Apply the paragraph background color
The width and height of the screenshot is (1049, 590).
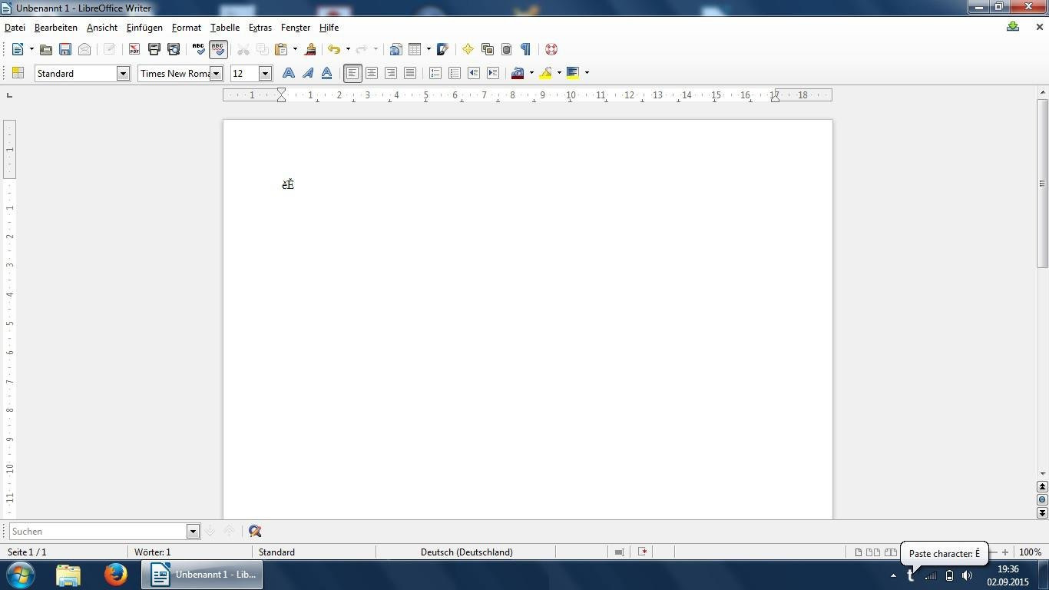(573, 73)
